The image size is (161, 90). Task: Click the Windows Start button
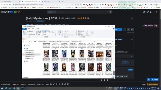[x=2, y=88]
